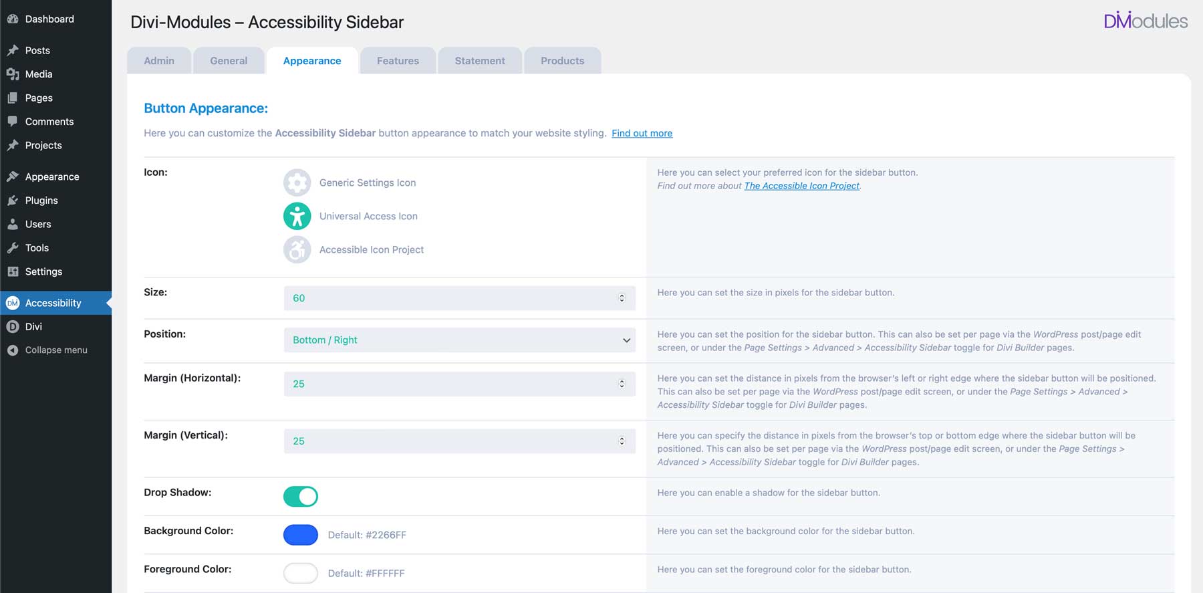This screenshot has height=593, width=1203.
Task: Open the Background Color blue swatch
Action: point(301,535)
